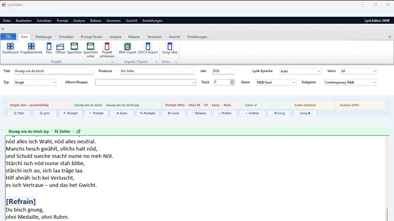Open the Analyse menu in the menu bar
Viewport: 394px width, 221px height.
[79, 20]
